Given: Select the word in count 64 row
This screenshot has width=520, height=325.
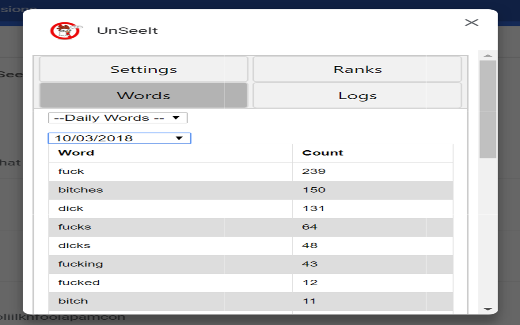Looking at the screenshot, I should (75, 227).
